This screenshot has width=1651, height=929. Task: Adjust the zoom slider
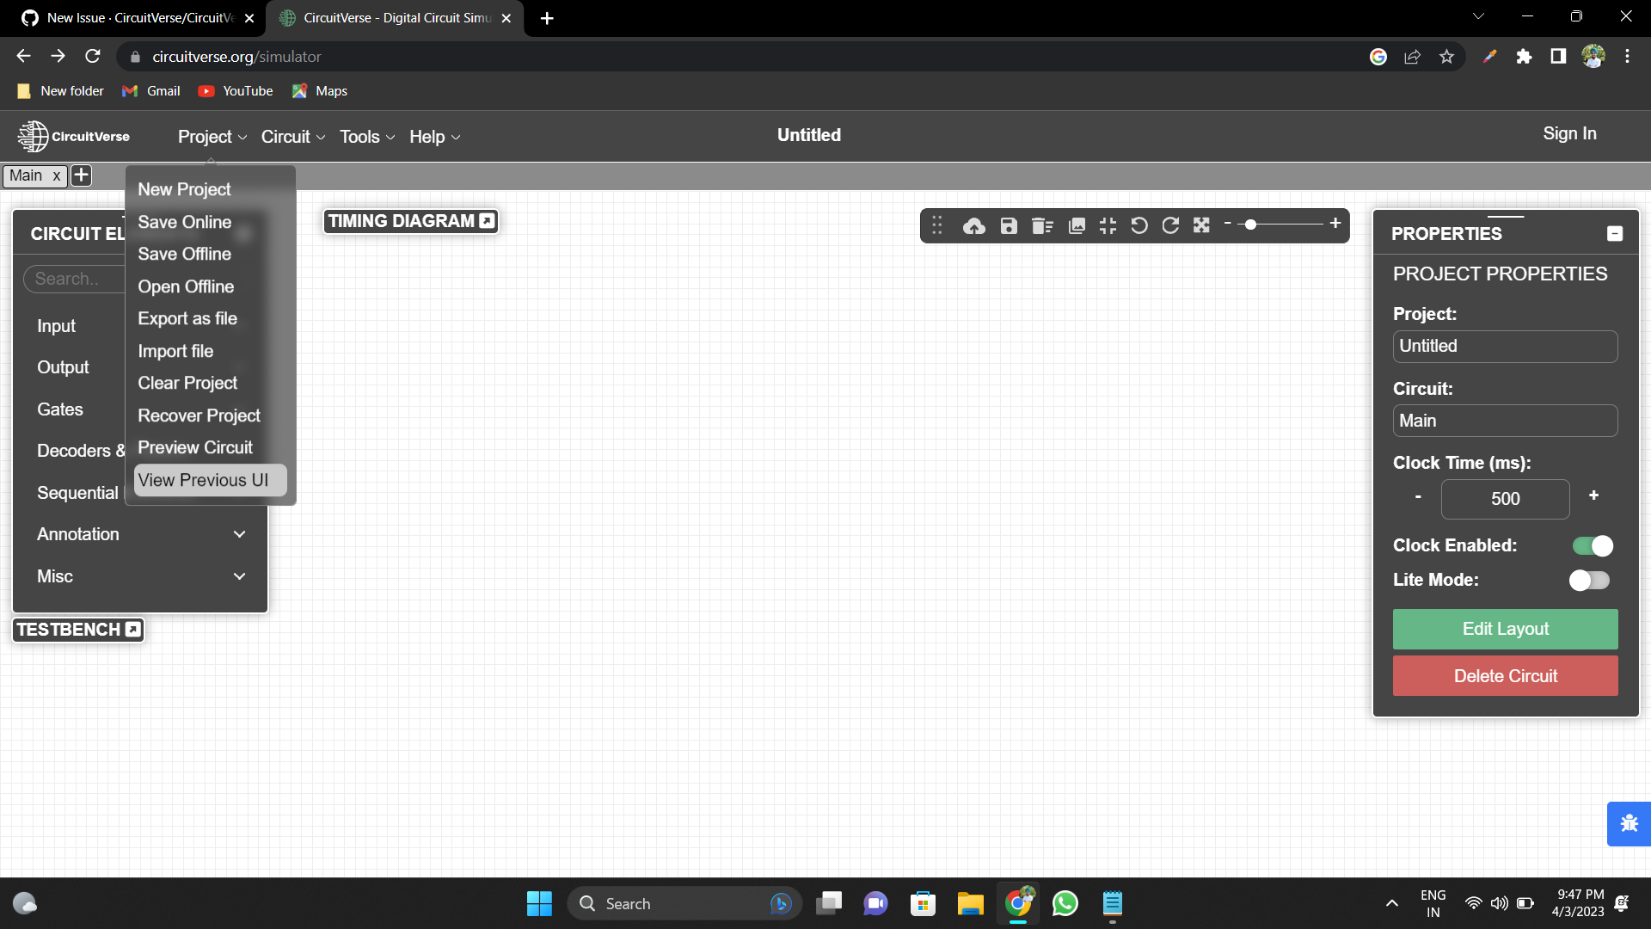pos(1251,225)
